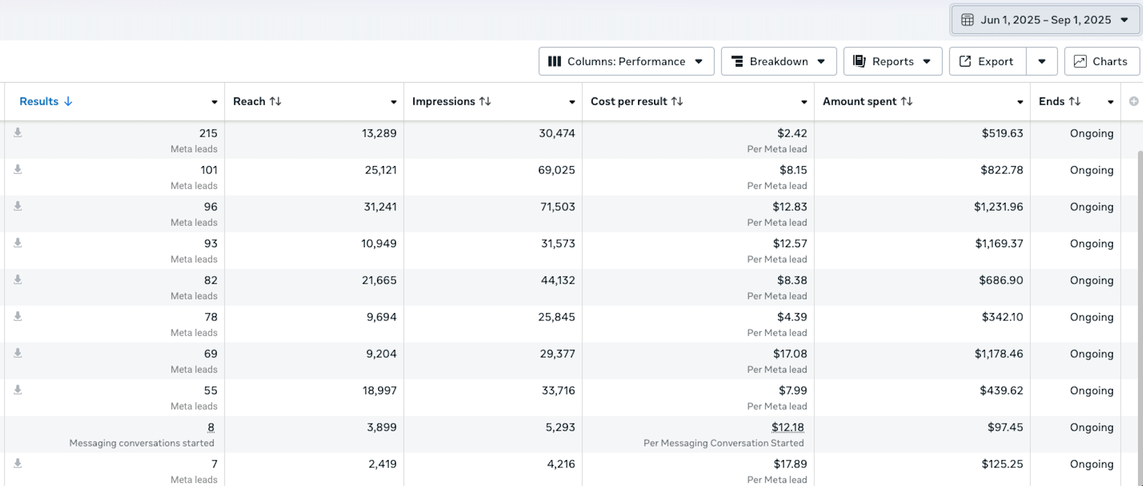1143x486 pixels.
Task: Open the Reports dropdown
Action: (892, 61)
